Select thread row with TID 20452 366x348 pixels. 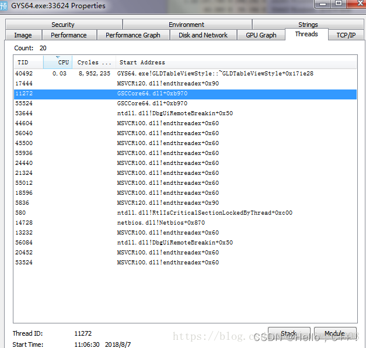(185, 252)
